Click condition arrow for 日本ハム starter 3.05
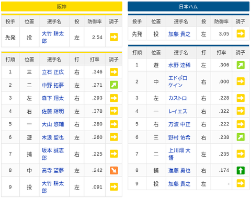 pyautogui.click(x=241, y=33)
